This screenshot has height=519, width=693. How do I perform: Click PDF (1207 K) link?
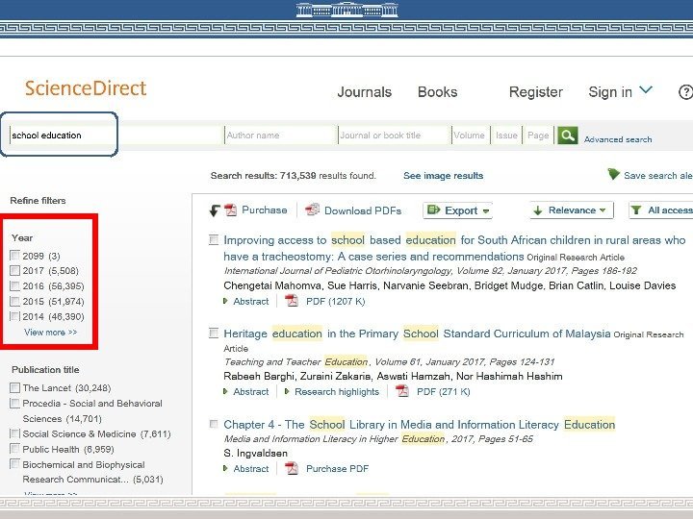point(336,302)
